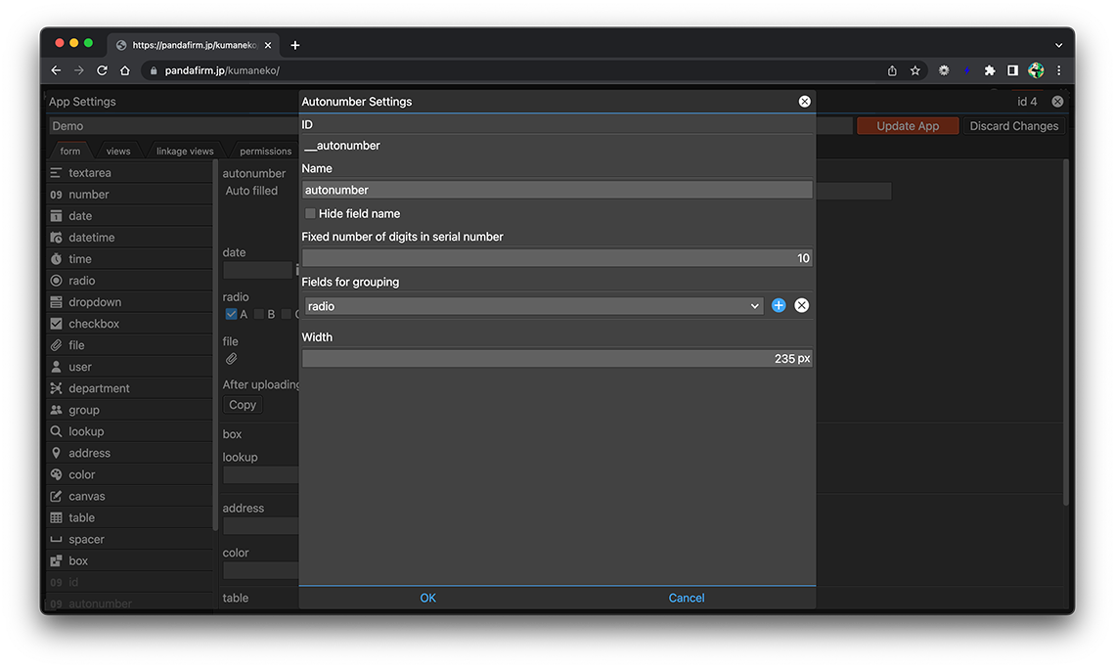Click the blue add grouping field icon
This screenshot has width=1115, height=668.
(779, 306)
